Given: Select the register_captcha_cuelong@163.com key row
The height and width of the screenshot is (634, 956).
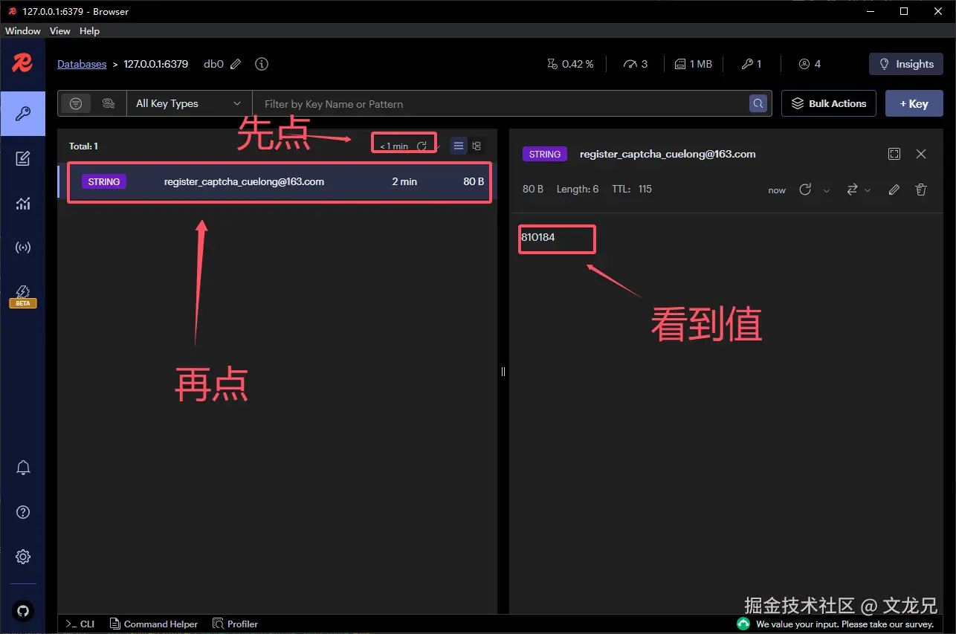Looking at the screenshot, I should click(x=277, y=181).
